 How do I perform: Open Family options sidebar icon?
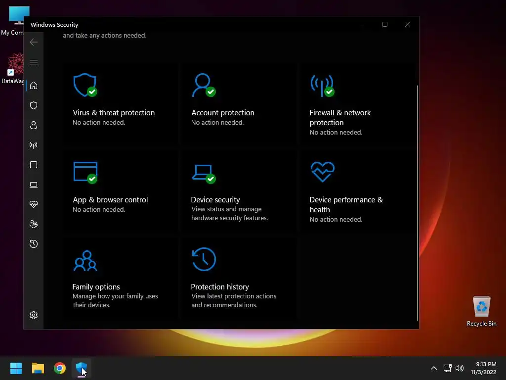[34, 224]
